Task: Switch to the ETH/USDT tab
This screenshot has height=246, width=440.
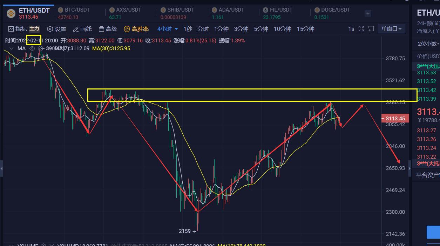Action: click(x=28, y=13)
